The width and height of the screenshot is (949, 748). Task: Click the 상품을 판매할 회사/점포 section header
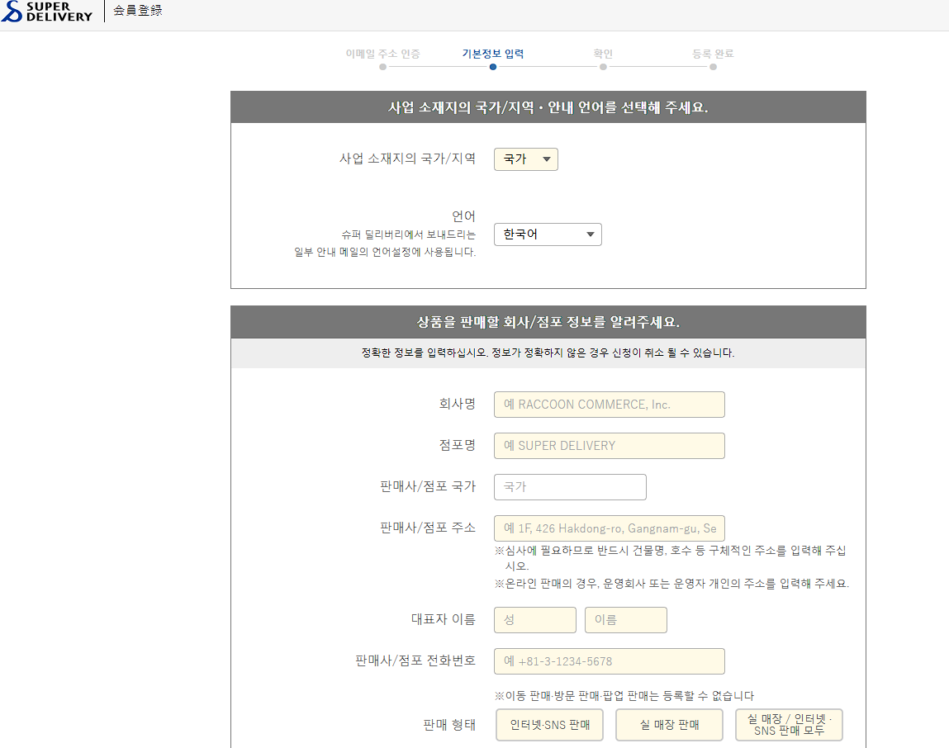[x=548, y=322]
